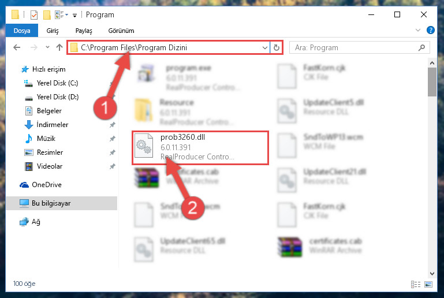Expand the ribbon with the chevron
This screenshot has width=444, height=298.
pyautogui.click(x=417, y=30)
